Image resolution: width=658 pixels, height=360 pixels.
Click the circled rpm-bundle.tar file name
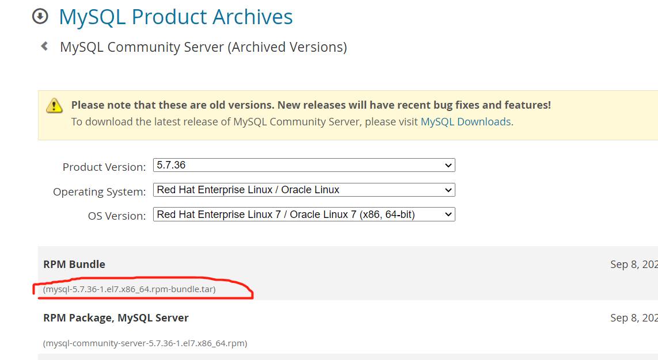(x=130, y=289)
